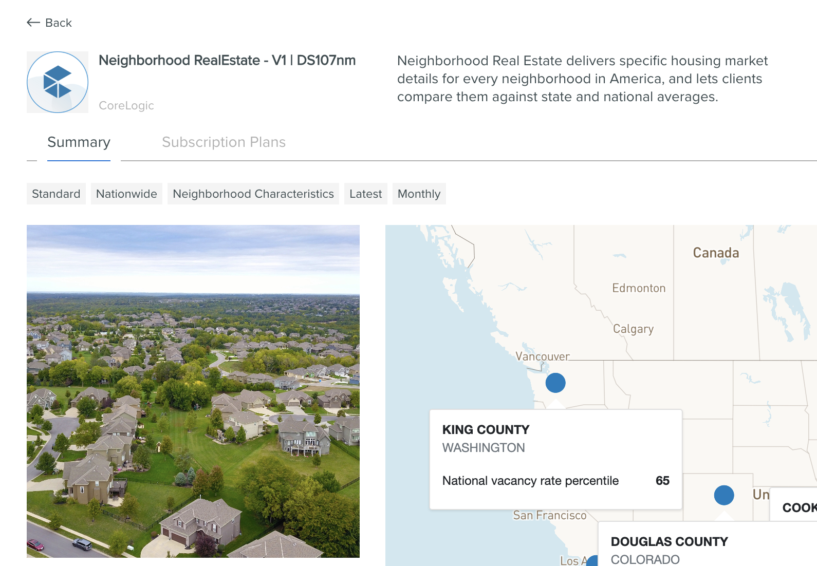Select the Nationwide tag
Screen dimensions: 817x566
coord(126,194)
